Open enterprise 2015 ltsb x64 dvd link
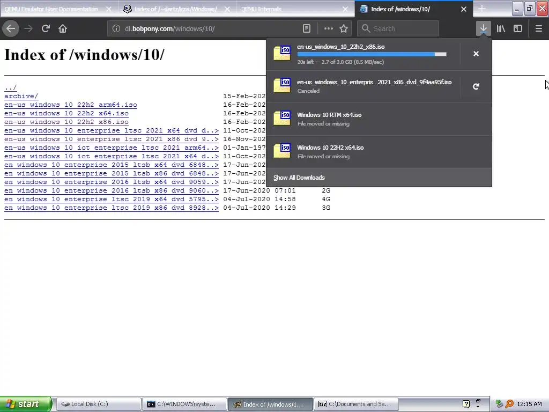Image resolution: width=549 pixels, height=412 pixels. (x=112, y=165)
